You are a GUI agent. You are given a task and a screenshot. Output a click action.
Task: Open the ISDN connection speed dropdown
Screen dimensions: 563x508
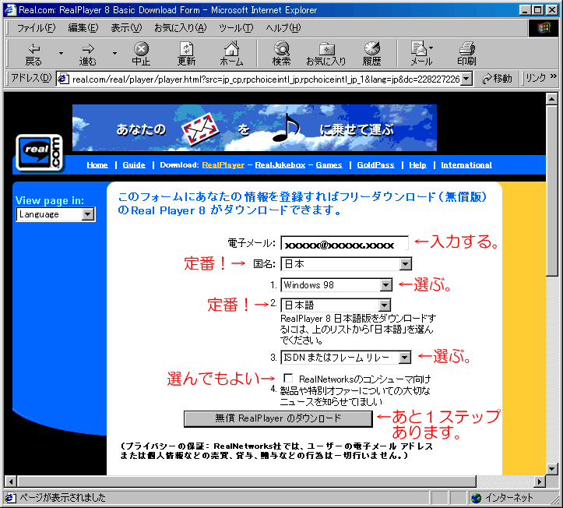(x=346, y=358)
